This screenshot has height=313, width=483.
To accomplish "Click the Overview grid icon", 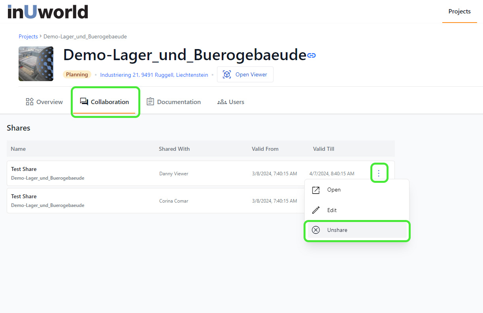I will pyautogui.click(x=30, y=102).
